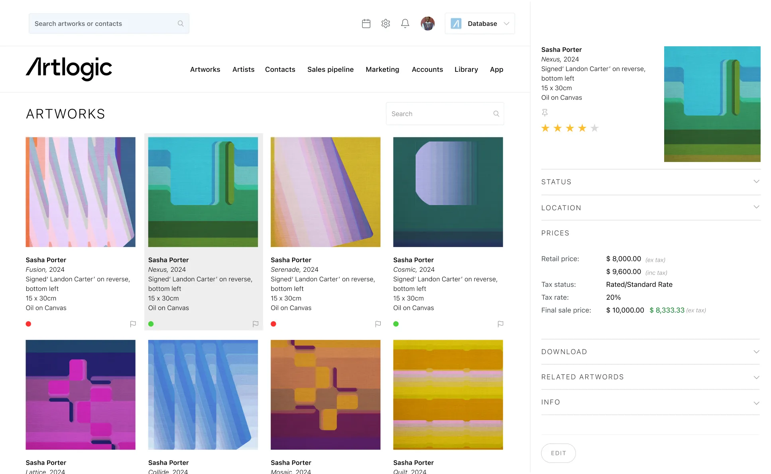The image size is (771, 474).
Task: Click the Cosmic, 2024 title text
Action: click(414, 270)
